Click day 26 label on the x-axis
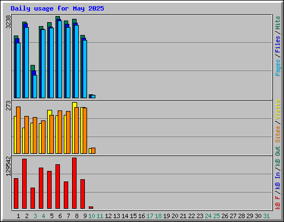This screenshot has width=284, height=222. tap(225, 216)
